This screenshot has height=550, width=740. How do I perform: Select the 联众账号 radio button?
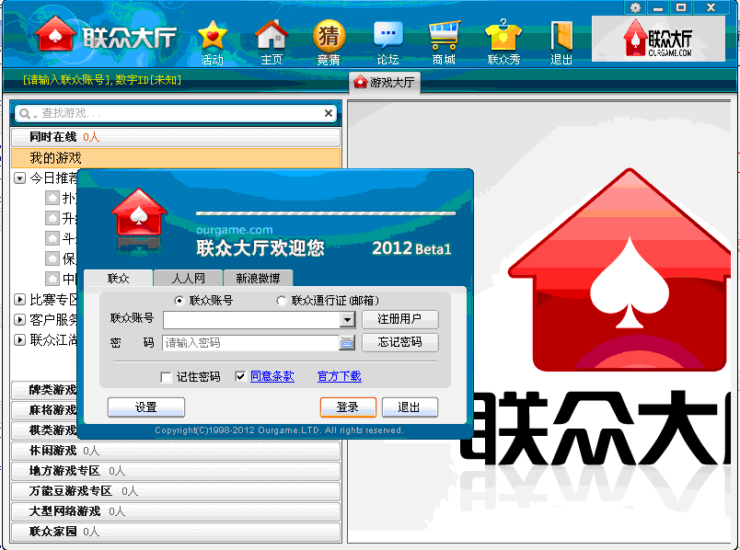tap(179, 301)
